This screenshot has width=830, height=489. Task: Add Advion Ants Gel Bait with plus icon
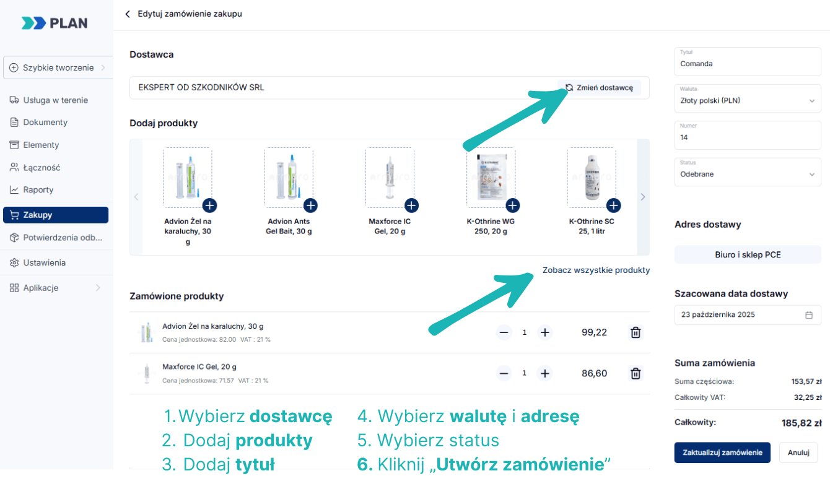[310, 206]
